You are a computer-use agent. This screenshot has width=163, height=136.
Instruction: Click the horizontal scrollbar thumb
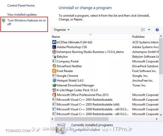(x=81, y=119)
